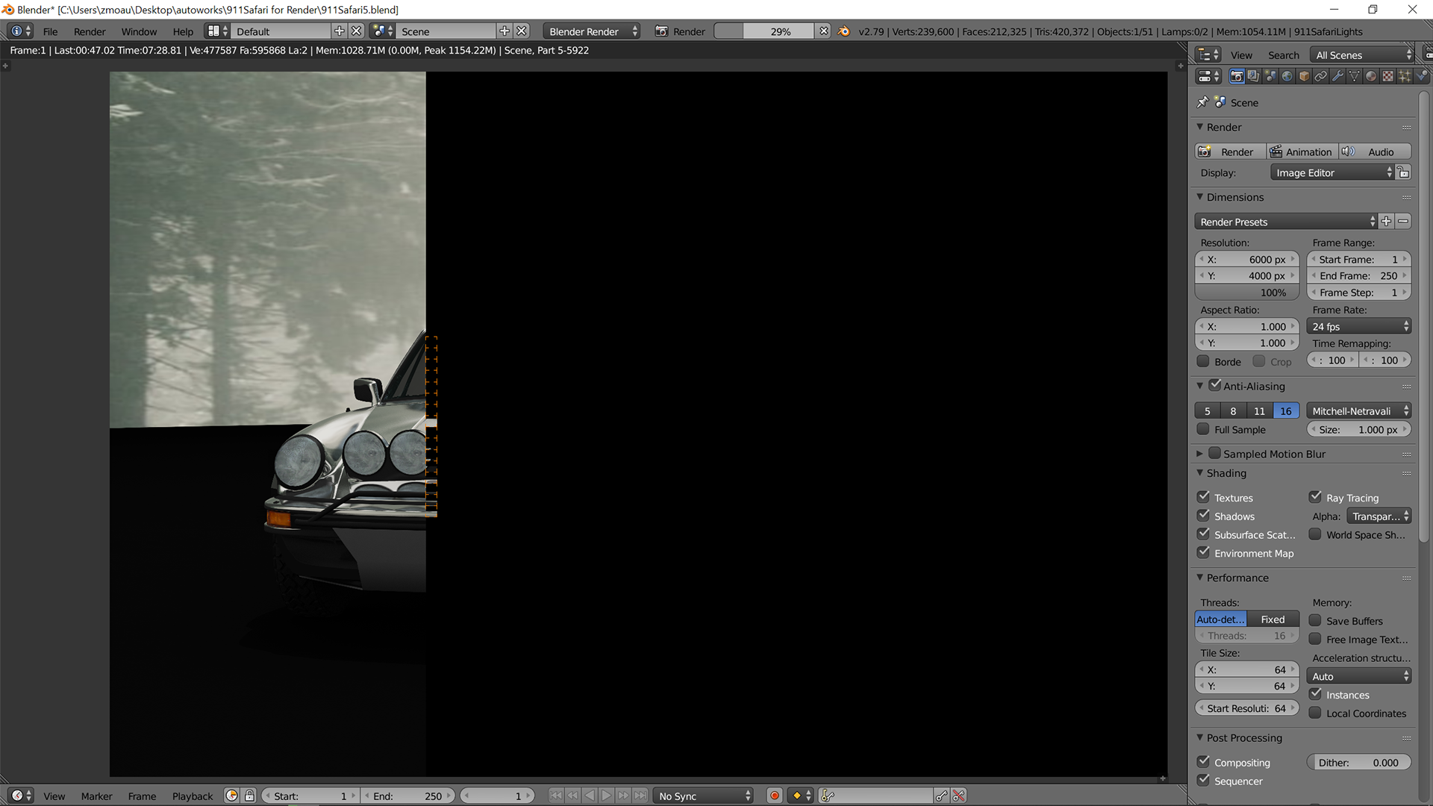Open the Material properties tab

pyautogui.click(x=1371, y=76)
